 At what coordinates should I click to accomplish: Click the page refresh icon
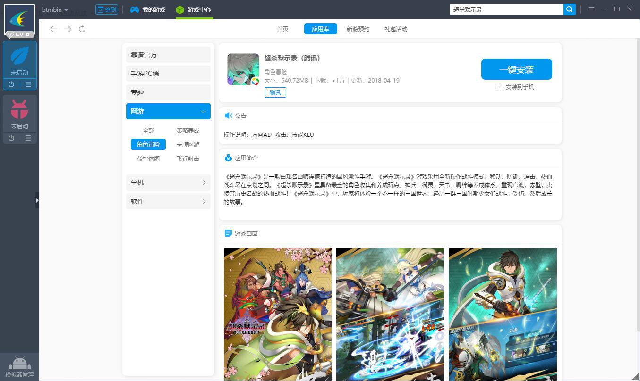pos(82,29)
